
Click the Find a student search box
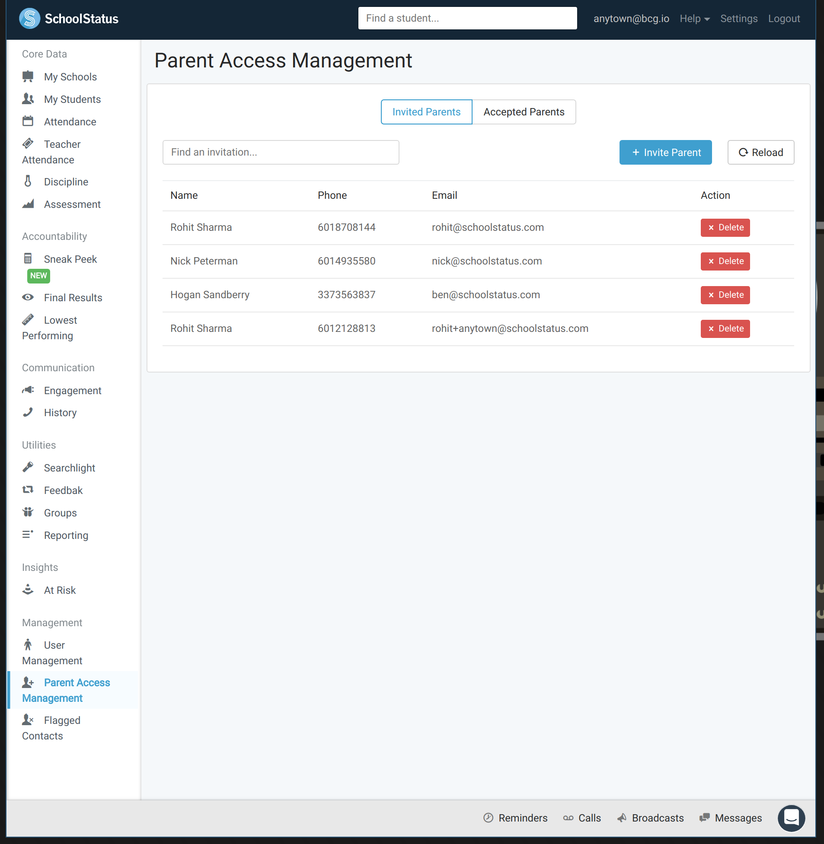[467, 18]
